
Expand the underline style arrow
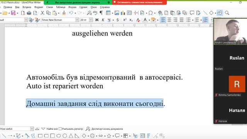pyautogui.click(x=113, y=20)
